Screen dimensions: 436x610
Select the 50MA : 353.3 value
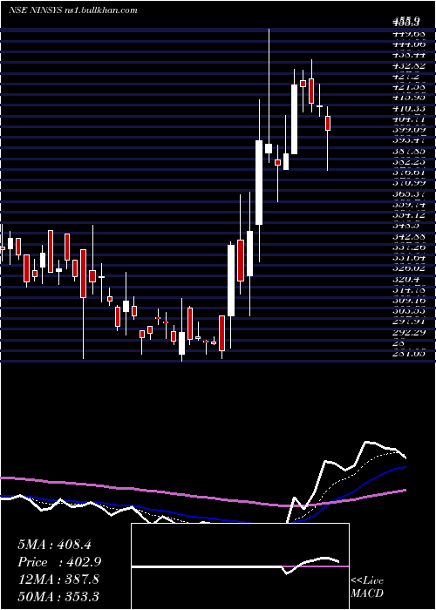tap(58, 596)
